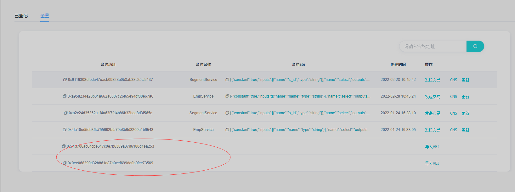Copy address 0x713706ac64cbe617c0e7b6389a37d6180d1ea253
The image size is (515, 192).
[64, 146]
